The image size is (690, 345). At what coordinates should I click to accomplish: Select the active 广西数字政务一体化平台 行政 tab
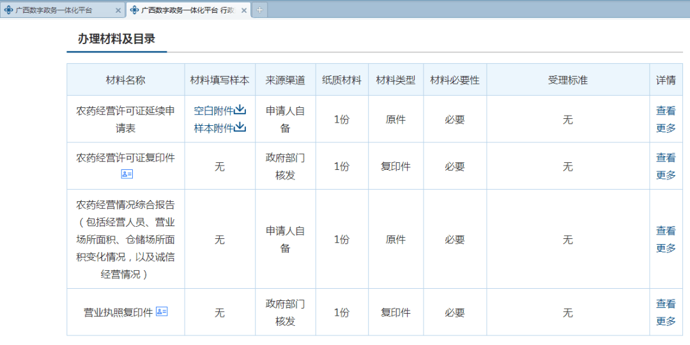point(187,10)
